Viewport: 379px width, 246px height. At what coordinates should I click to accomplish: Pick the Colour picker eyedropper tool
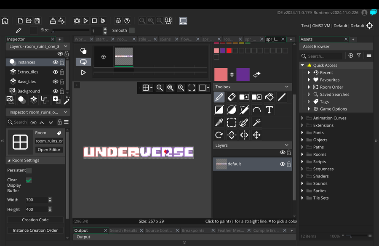coord(219,122)
